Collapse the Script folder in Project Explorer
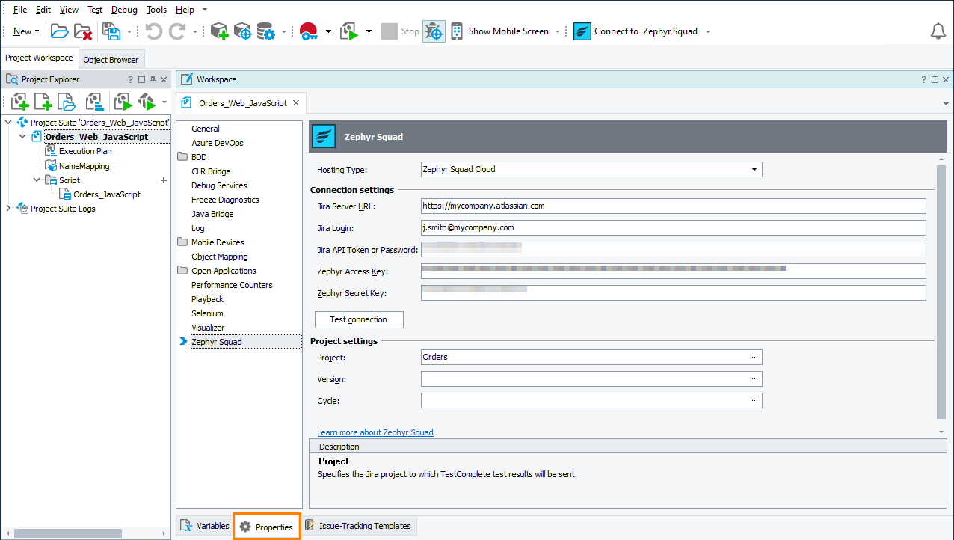Viewport: 954px width, 540px height. point(36,180)
